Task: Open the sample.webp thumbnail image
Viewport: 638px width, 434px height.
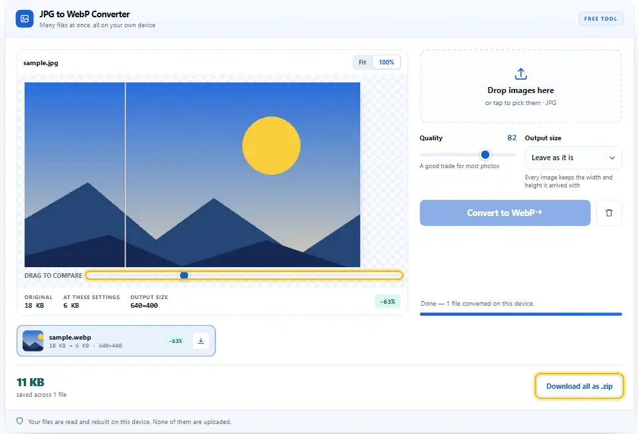Action: 33,341
